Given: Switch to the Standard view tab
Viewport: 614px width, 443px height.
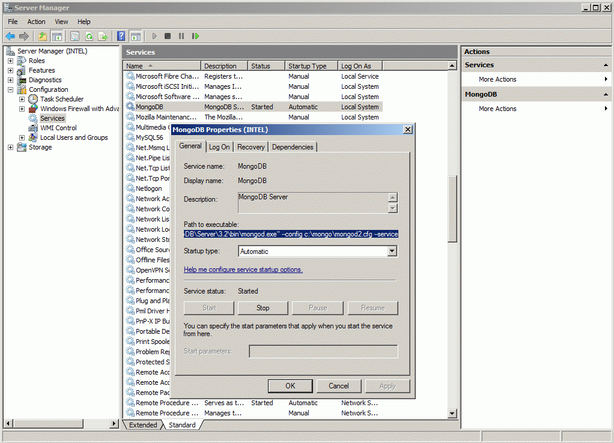Looking at the screenshot, I should [182, 425].
